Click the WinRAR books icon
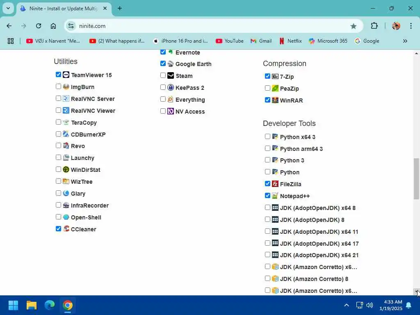This screenshot has height=315, width=420. coord(275,100)
